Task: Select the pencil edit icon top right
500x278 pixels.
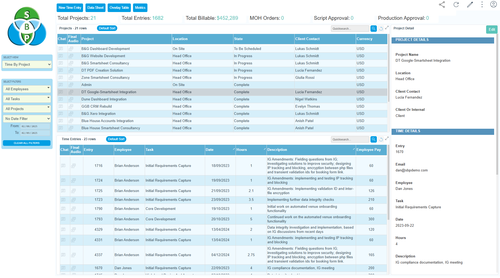Action: [470, 5]
